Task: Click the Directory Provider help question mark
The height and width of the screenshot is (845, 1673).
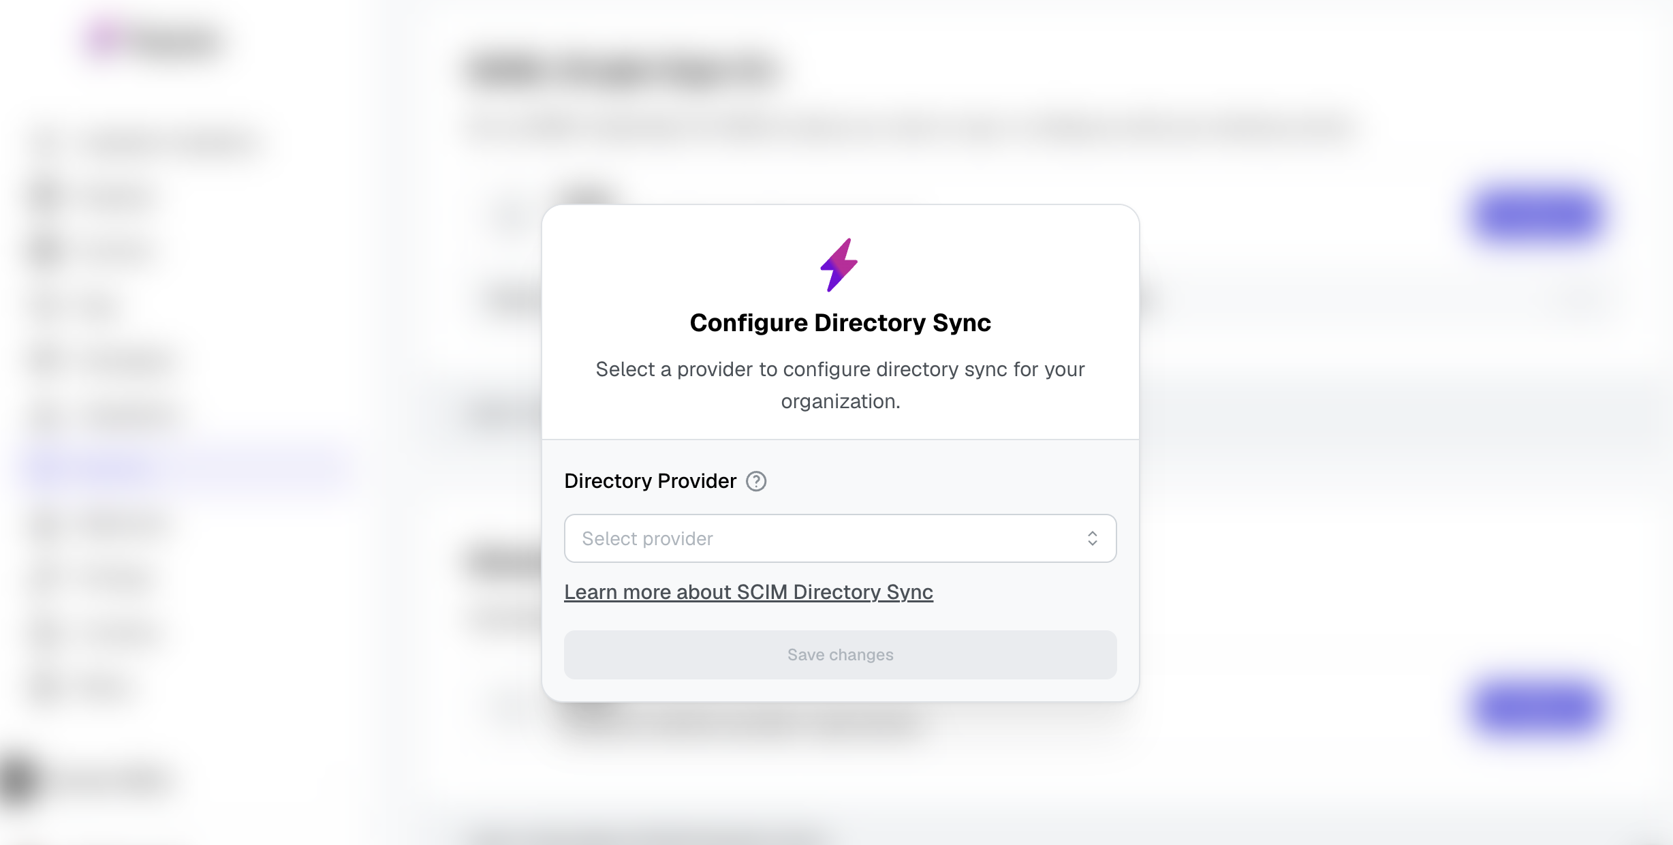Action: 756,482
